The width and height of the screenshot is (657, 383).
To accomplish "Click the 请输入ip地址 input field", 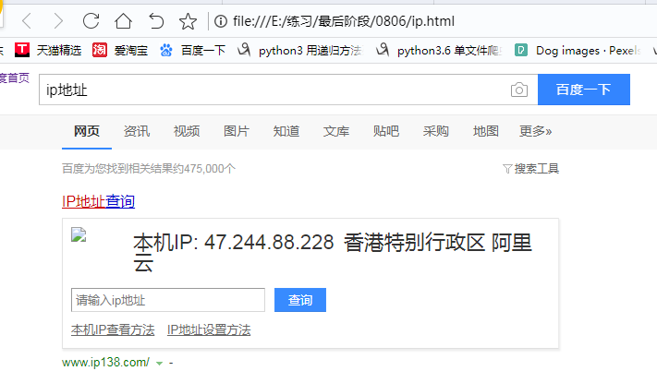I will 168,300.
